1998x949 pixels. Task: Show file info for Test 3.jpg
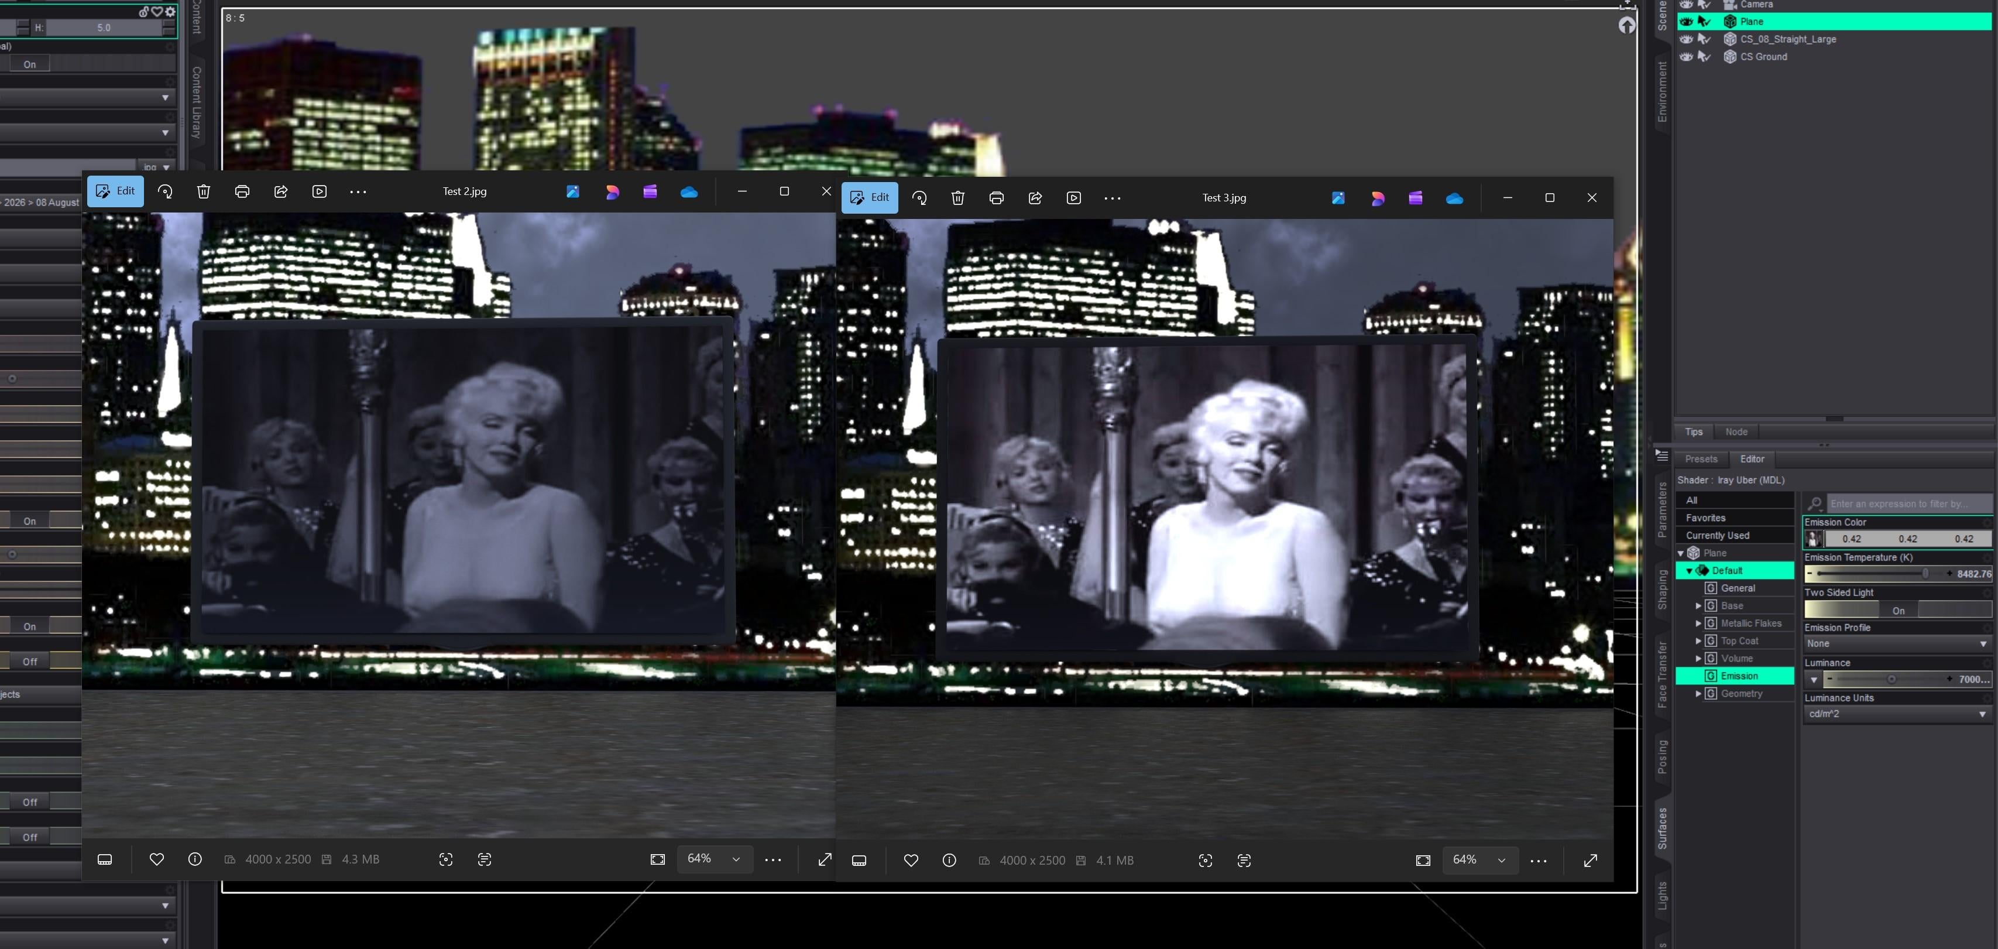[x=949, y=861]
